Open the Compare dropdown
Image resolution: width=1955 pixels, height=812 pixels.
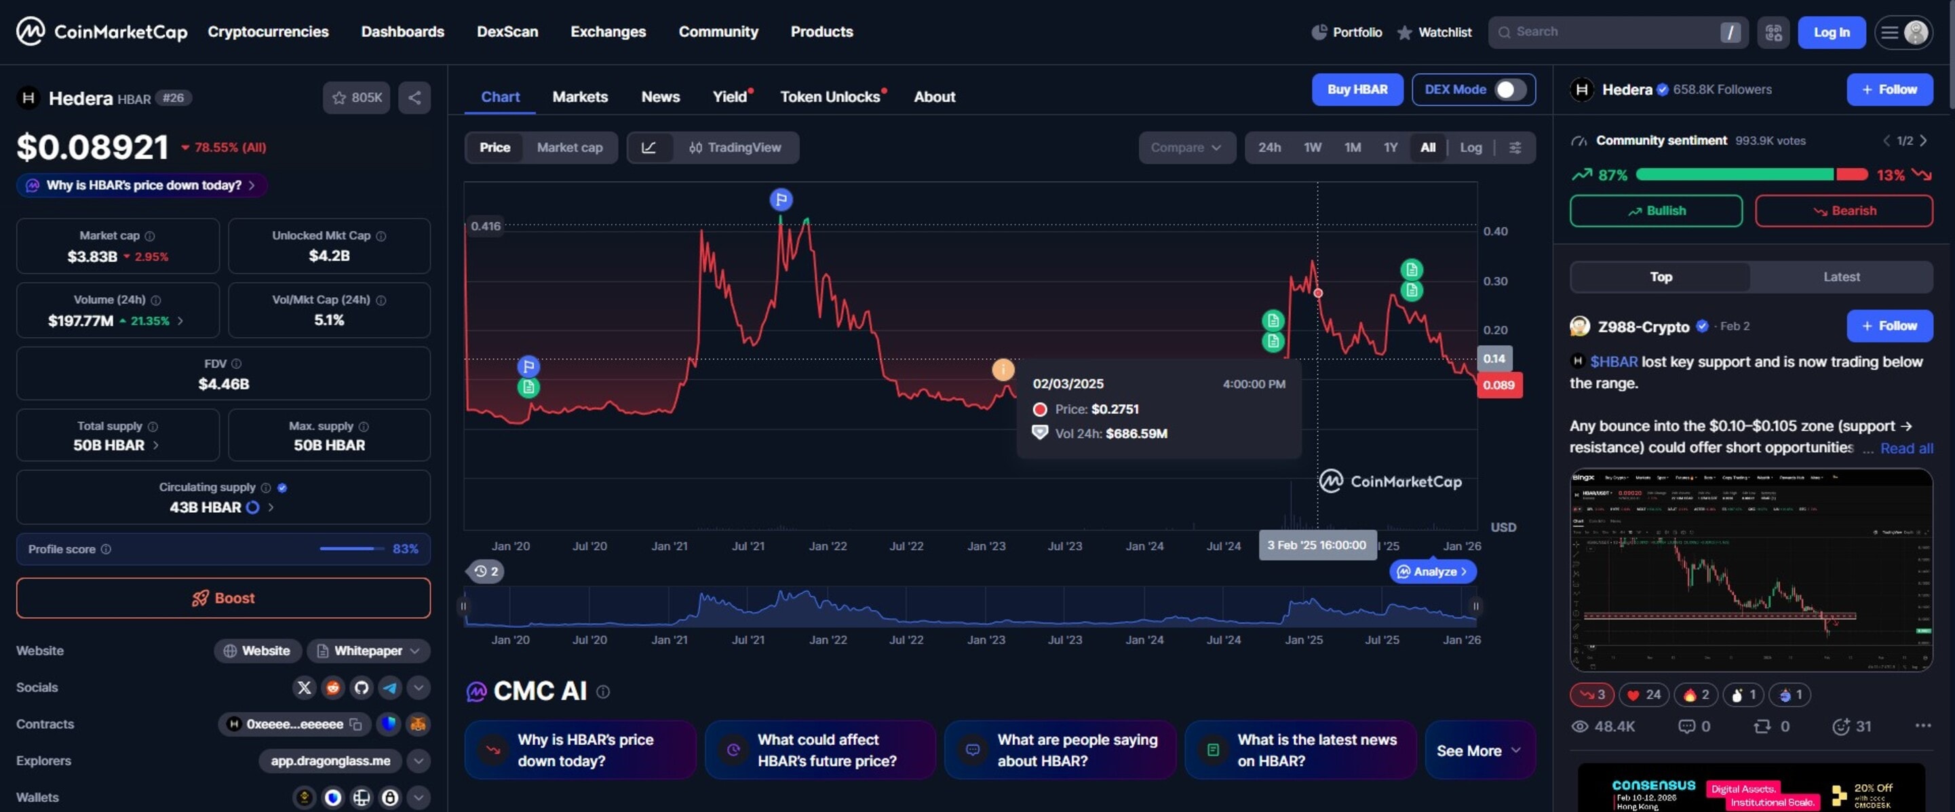point(1187,147)
